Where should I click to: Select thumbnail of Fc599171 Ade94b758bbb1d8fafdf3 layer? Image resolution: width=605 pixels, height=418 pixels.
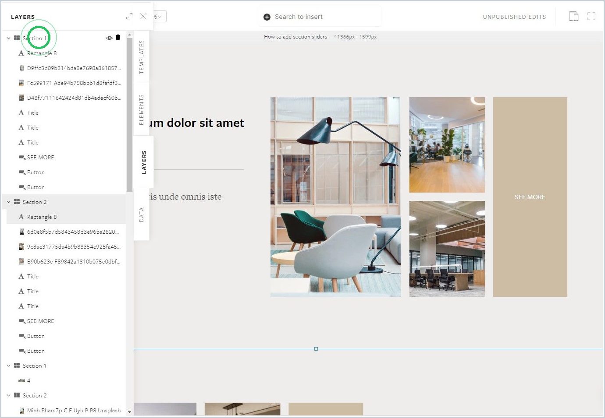pos(21,83)
